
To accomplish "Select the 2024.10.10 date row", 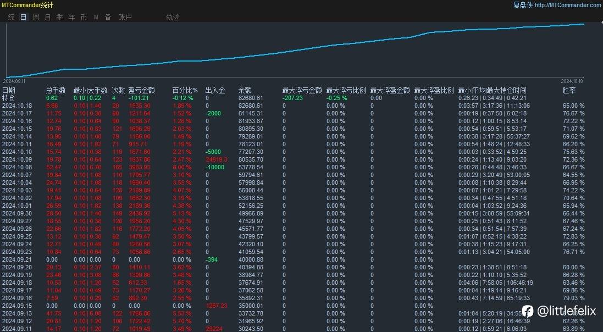I will 17,152.
